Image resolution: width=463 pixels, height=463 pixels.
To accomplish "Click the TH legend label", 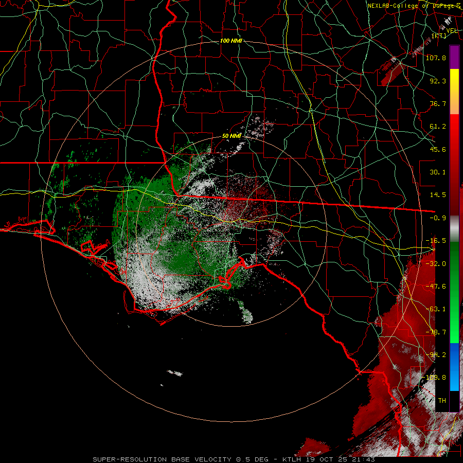I will pyautogui.click(x=442, y=401).
